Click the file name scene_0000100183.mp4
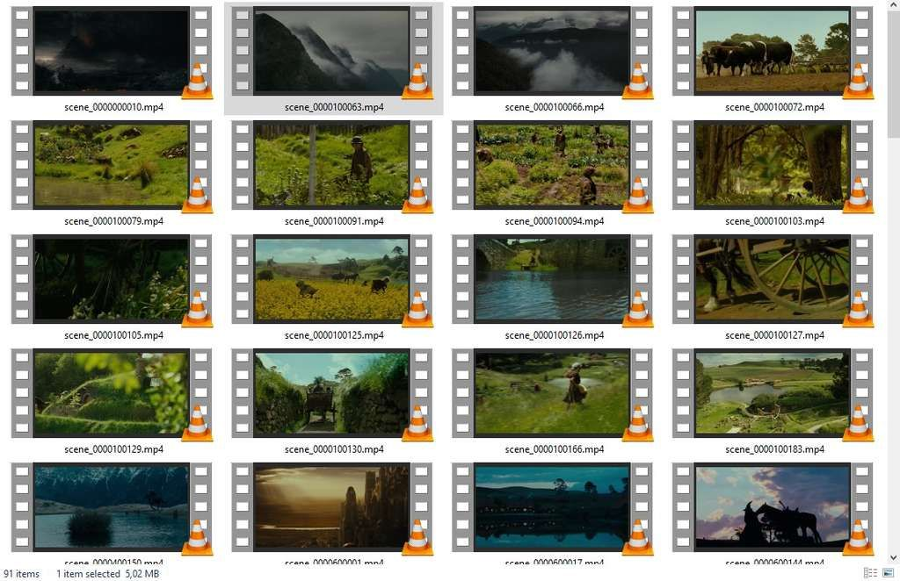Image resolution: width=900 pixels, height=581 pixels. click(x=775, y=449)
